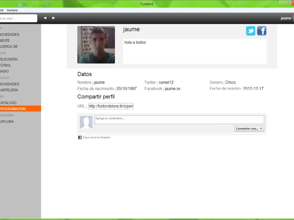Click the Facebook name jaume.sv

point(172,89)
